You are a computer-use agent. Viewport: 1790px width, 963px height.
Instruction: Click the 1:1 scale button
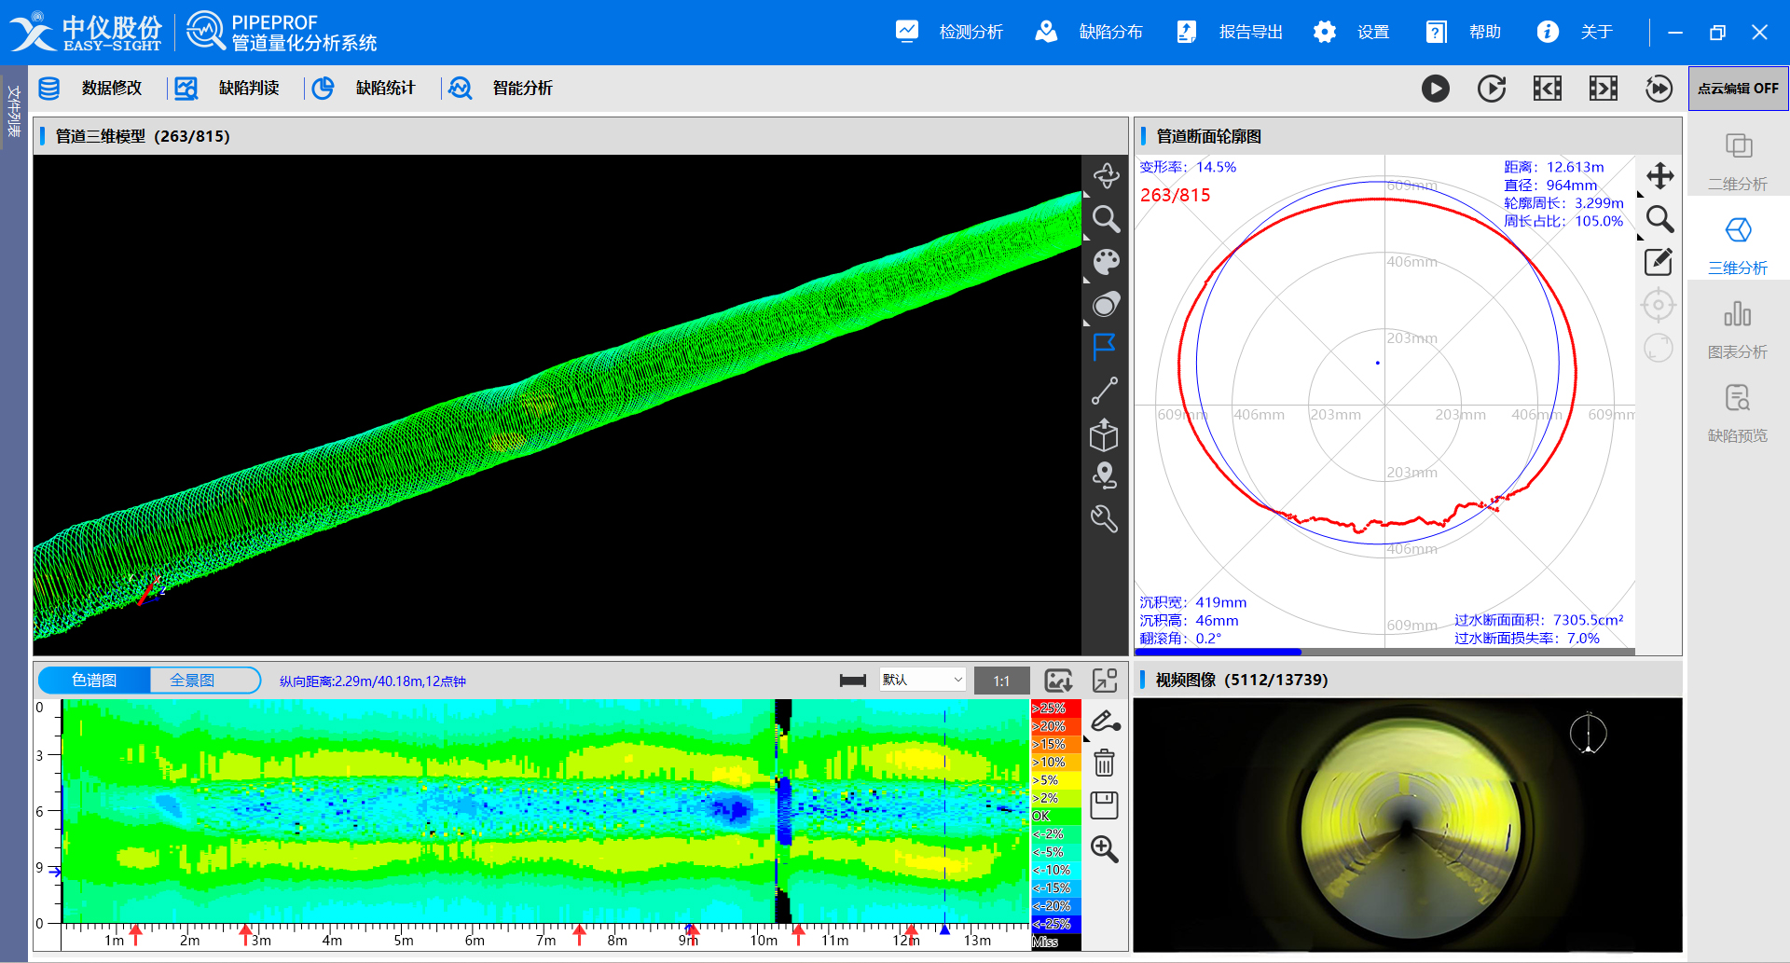pyautogui.click(x=1001, y=681)
